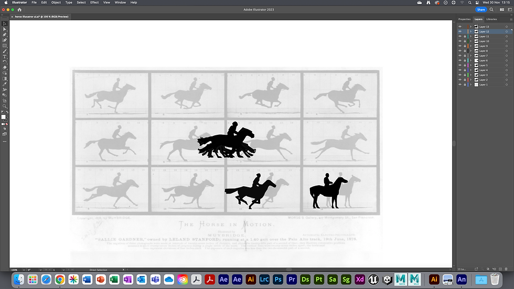This screenshot has height=289, width=514.
Task: Expand Layer 6 disclosure chevron
Action: [471, 60]
